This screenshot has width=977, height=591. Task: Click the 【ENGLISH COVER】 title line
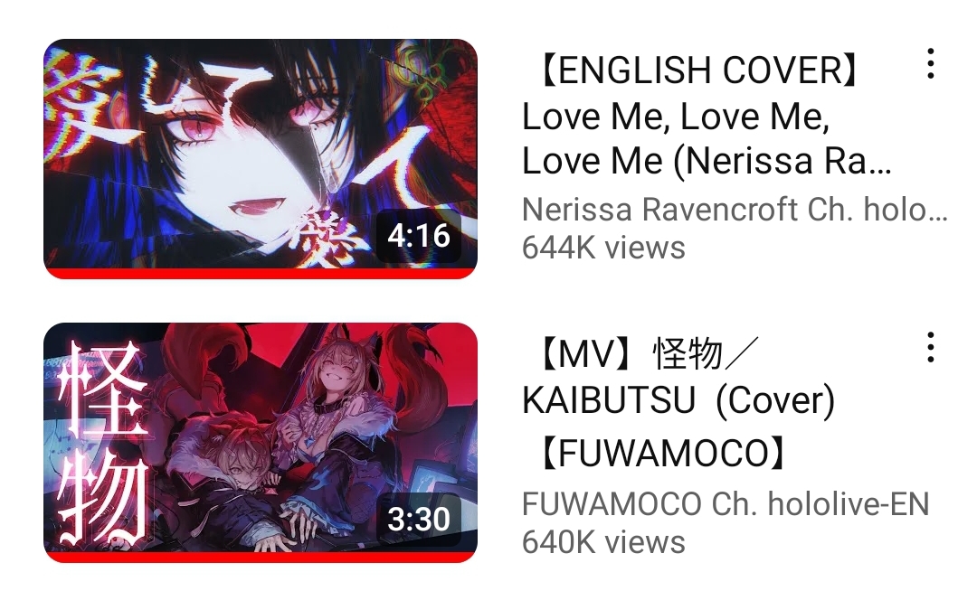[695, 70]
